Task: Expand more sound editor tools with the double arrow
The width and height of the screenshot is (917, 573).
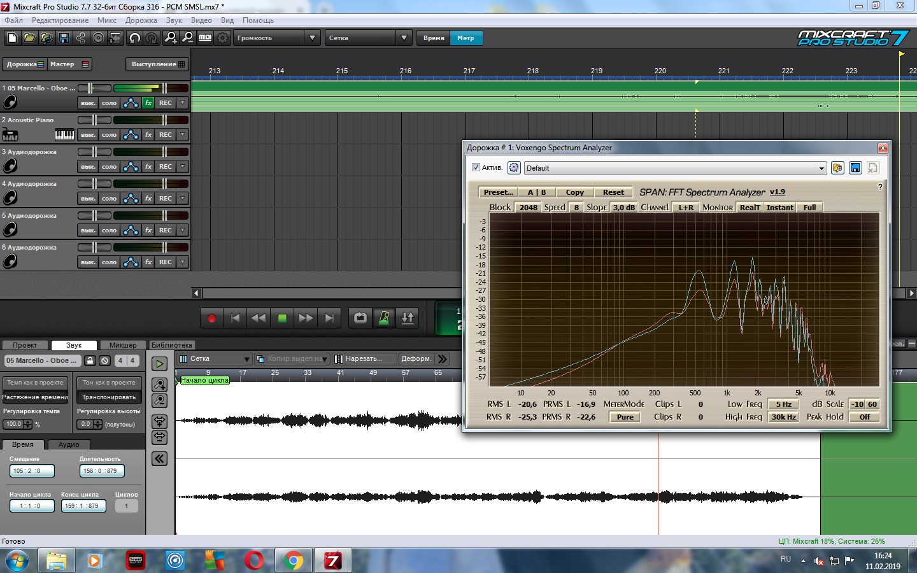Action: (443, 358)
